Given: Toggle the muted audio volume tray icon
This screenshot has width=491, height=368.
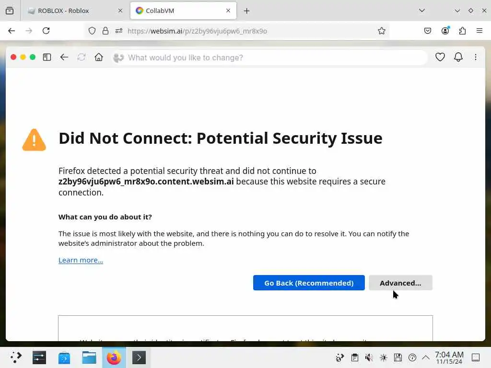Looking at the screenshot, I should [x=369, y=357].
